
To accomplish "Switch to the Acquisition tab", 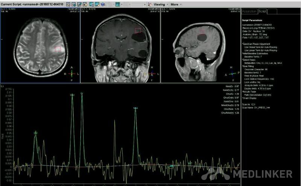I will tap(249, 11).
